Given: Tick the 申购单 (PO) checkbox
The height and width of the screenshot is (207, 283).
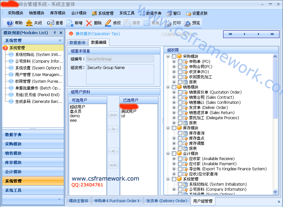Looking at the screenshot, I should point(180,62).
